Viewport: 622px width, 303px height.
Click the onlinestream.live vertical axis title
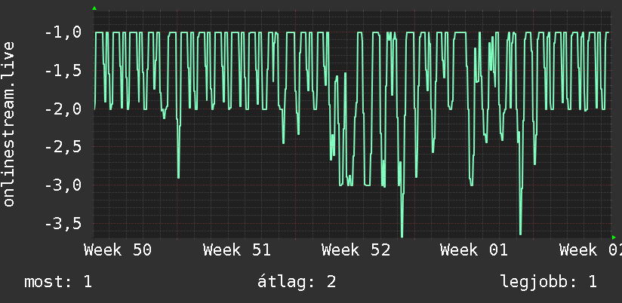pos(8,124)
